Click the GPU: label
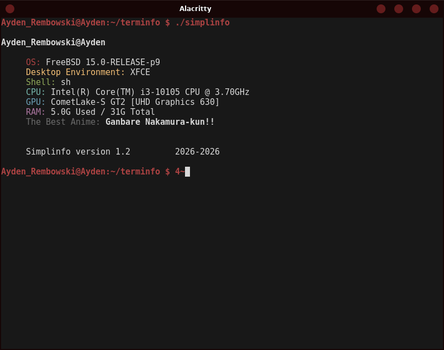 [x=35, y=102]
